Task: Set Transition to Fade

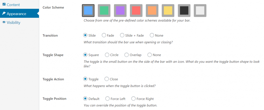Action: [104, 35]
